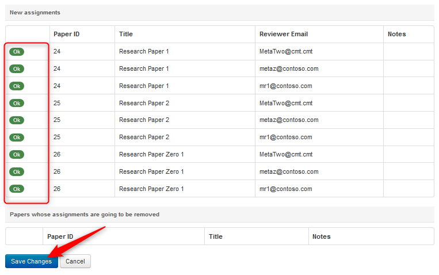Click Ok badge for Paper 26 MetaTwo@cmt.cmt row
This screenshot has height=275, width=439.
click(17, 154)
